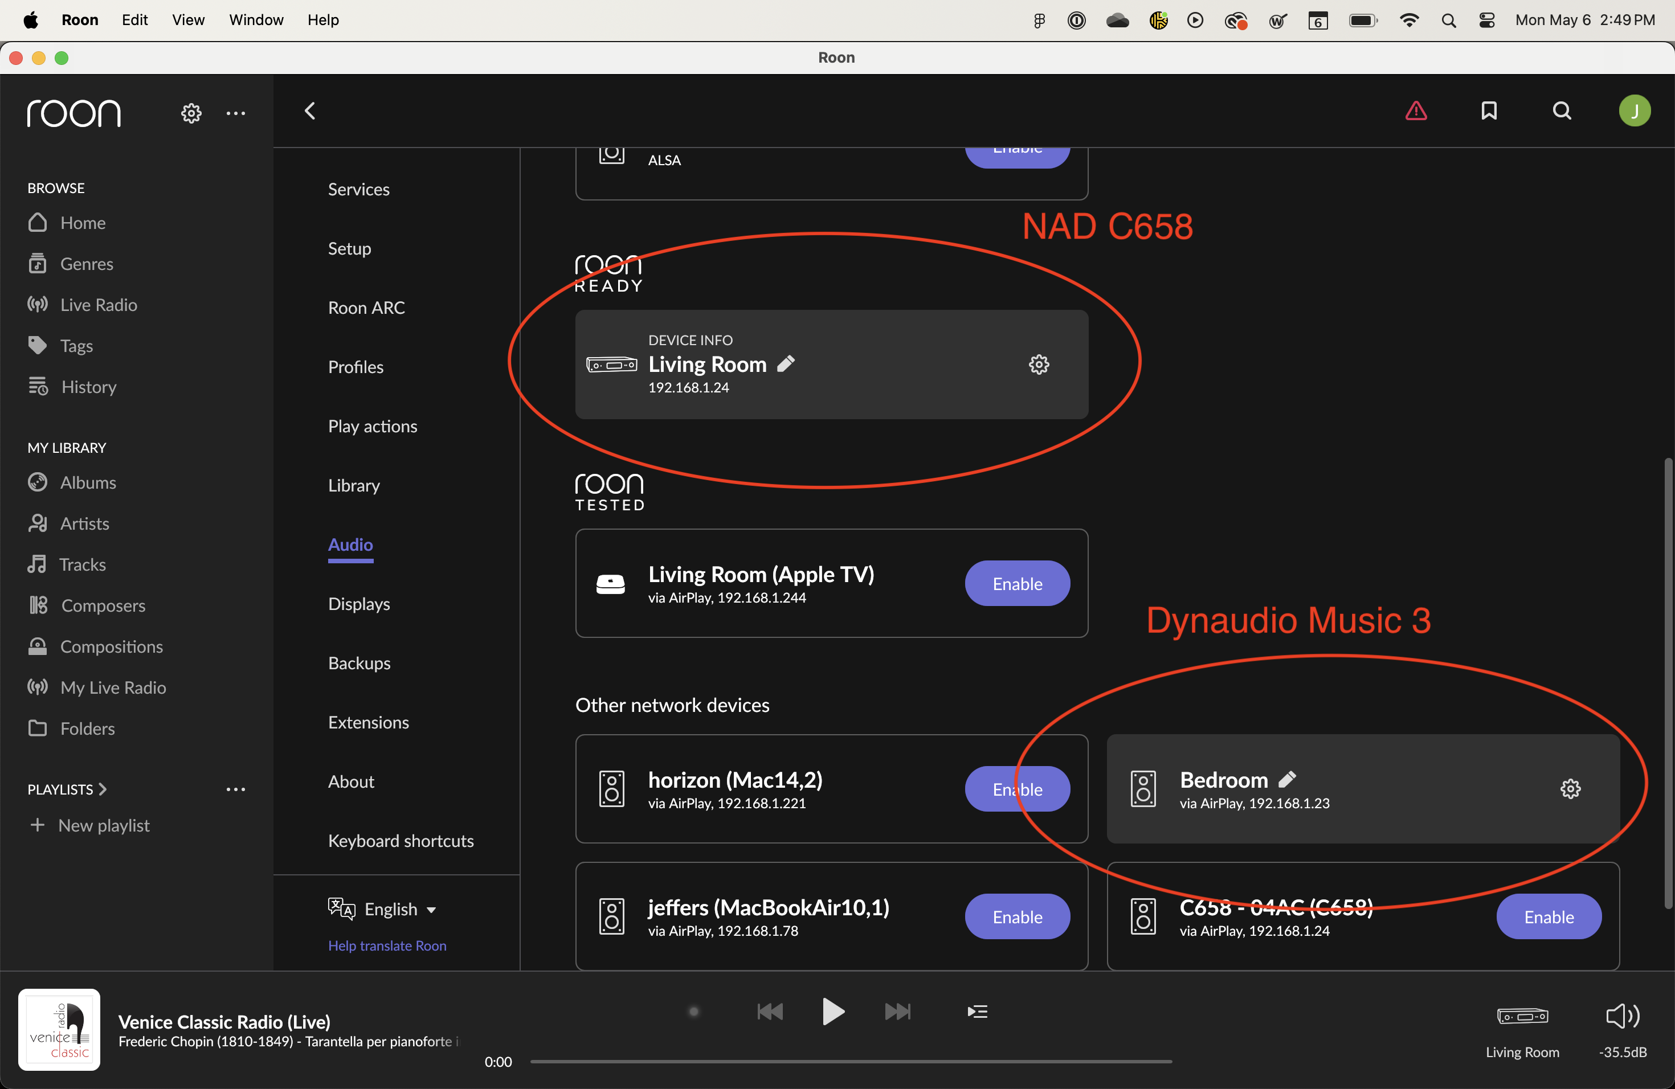Open the Play actions settings tab
The image size is (1675, 1089).
point(372,426)
